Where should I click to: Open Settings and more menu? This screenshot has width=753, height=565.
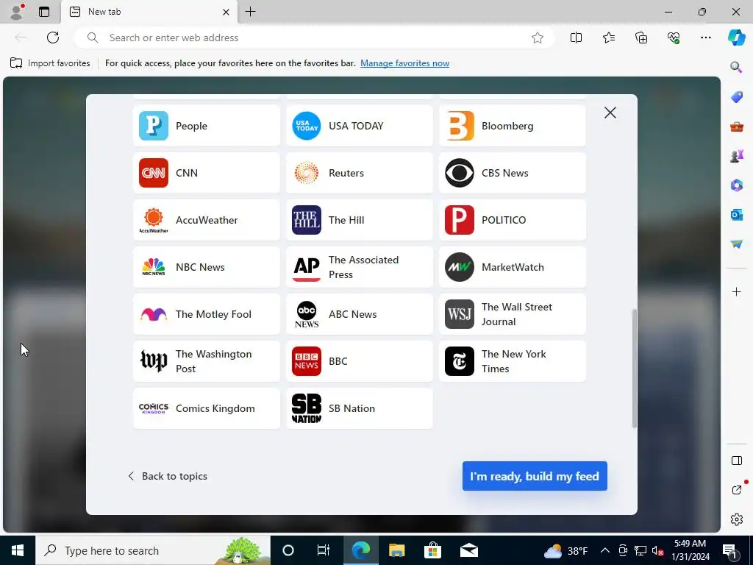coord(705,38)
